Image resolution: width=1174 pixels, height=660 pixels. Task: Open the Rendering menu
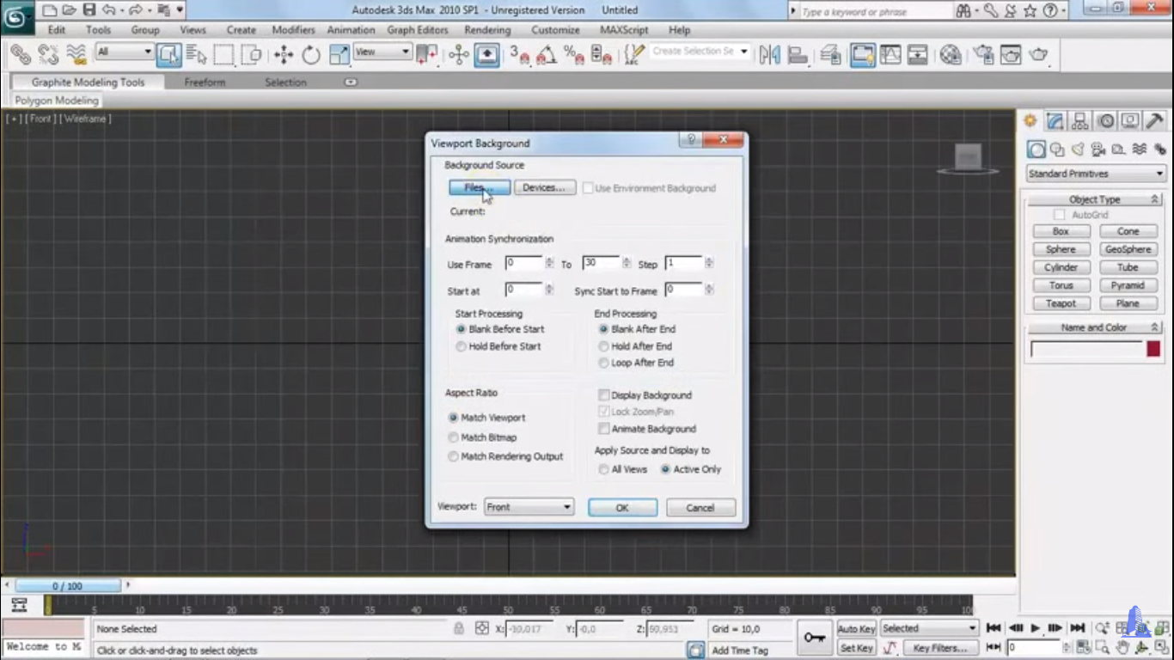[487, 30]
